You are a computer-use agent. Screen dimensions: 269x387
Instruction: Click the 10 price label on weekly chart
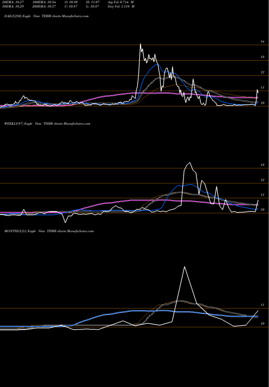[263, 210]
